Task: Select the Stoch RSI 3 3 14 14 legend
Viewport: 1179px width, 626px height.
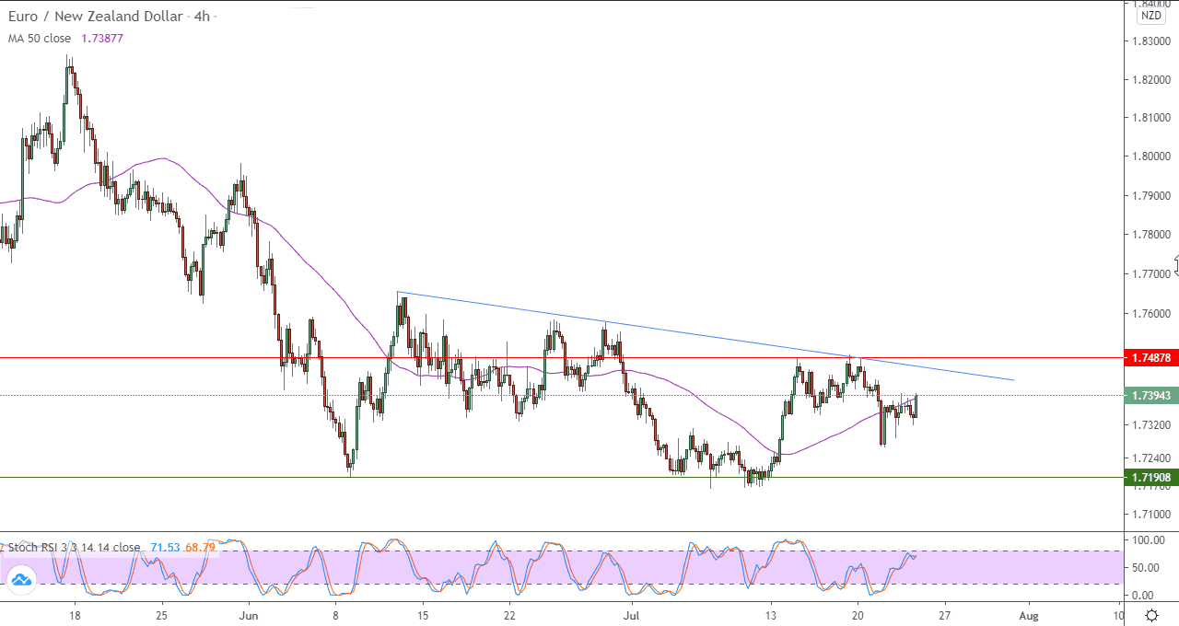Action: pos(72,547)
